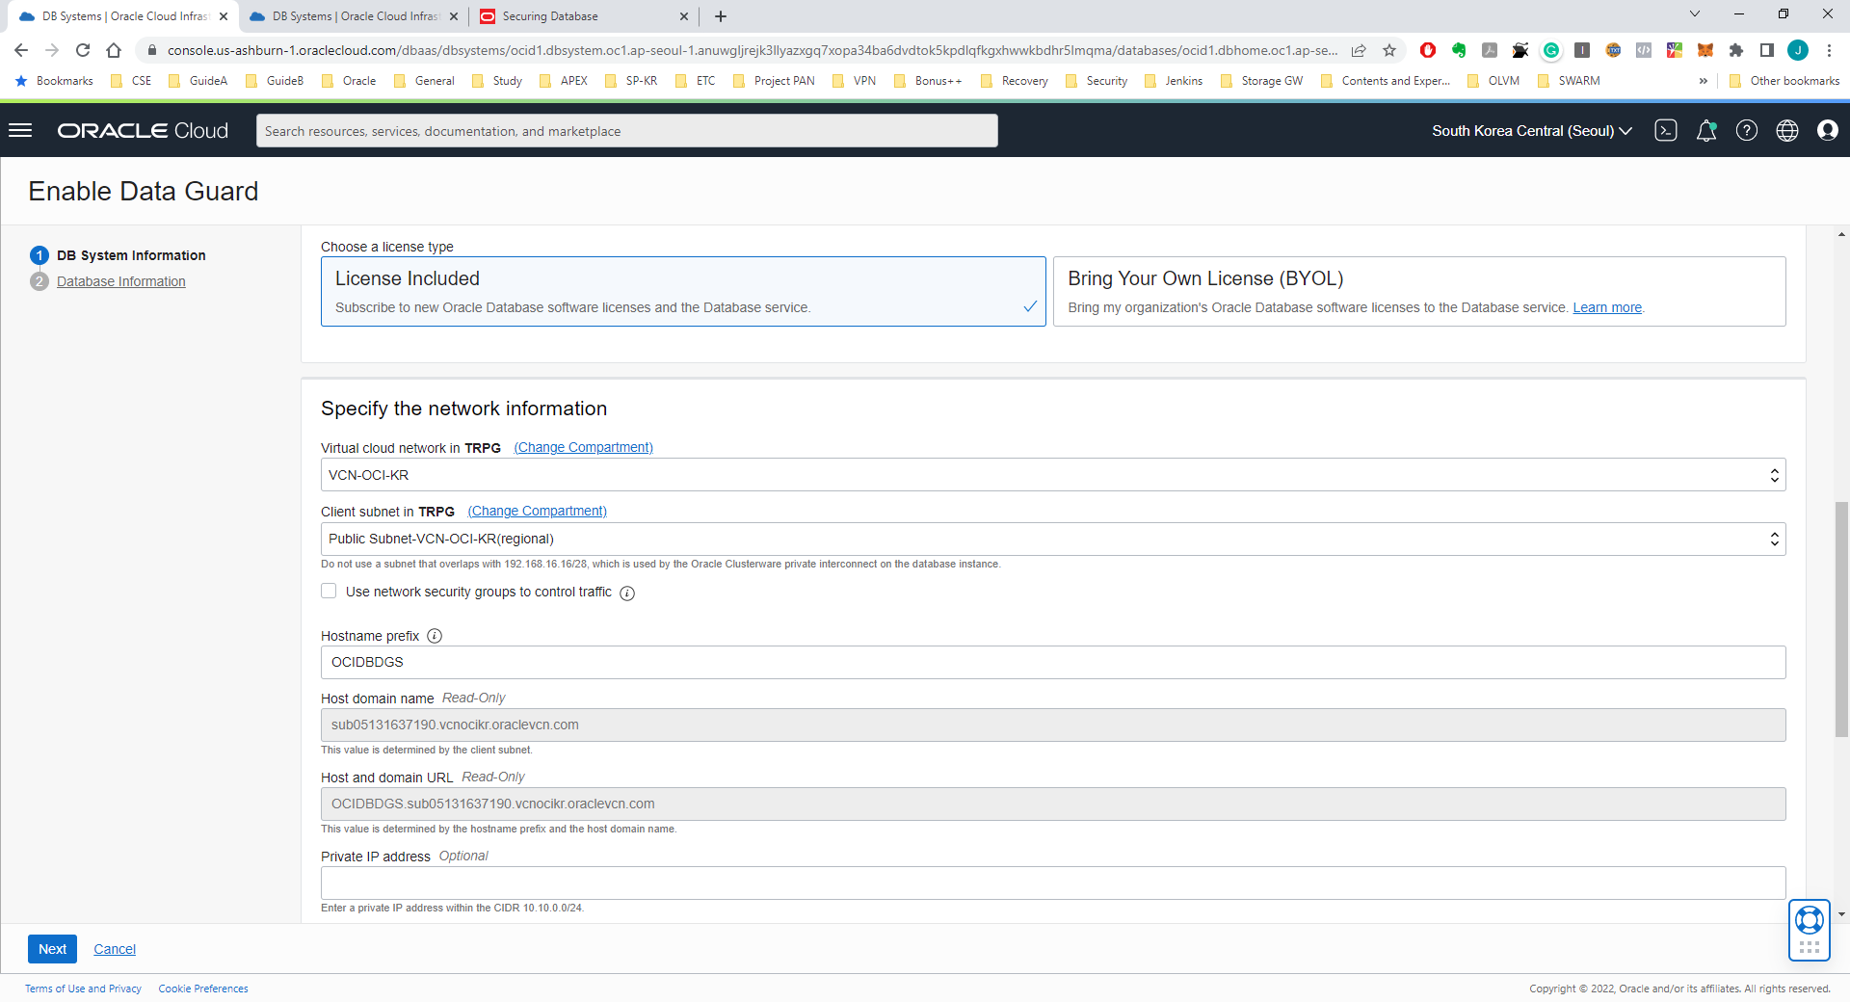1850x1002 pixels.
Task: Open the South Korea Central (Seoul) region selector
Action: pos(1532,130)
